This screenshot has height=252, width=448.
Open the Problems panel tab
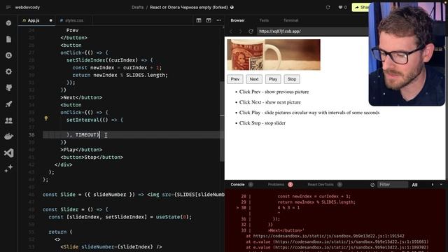(x=276, y=185)
